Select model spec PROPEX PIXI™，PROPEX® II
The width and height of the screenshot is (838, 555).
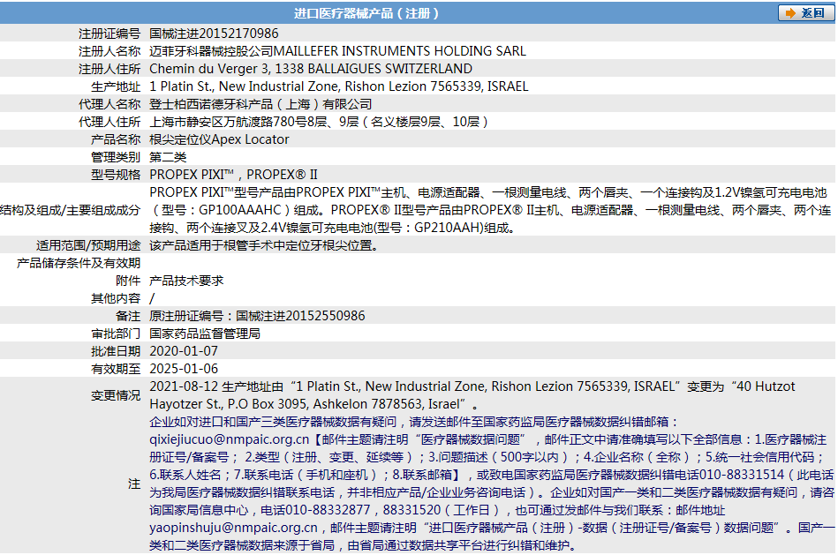[x=233, y=174]
